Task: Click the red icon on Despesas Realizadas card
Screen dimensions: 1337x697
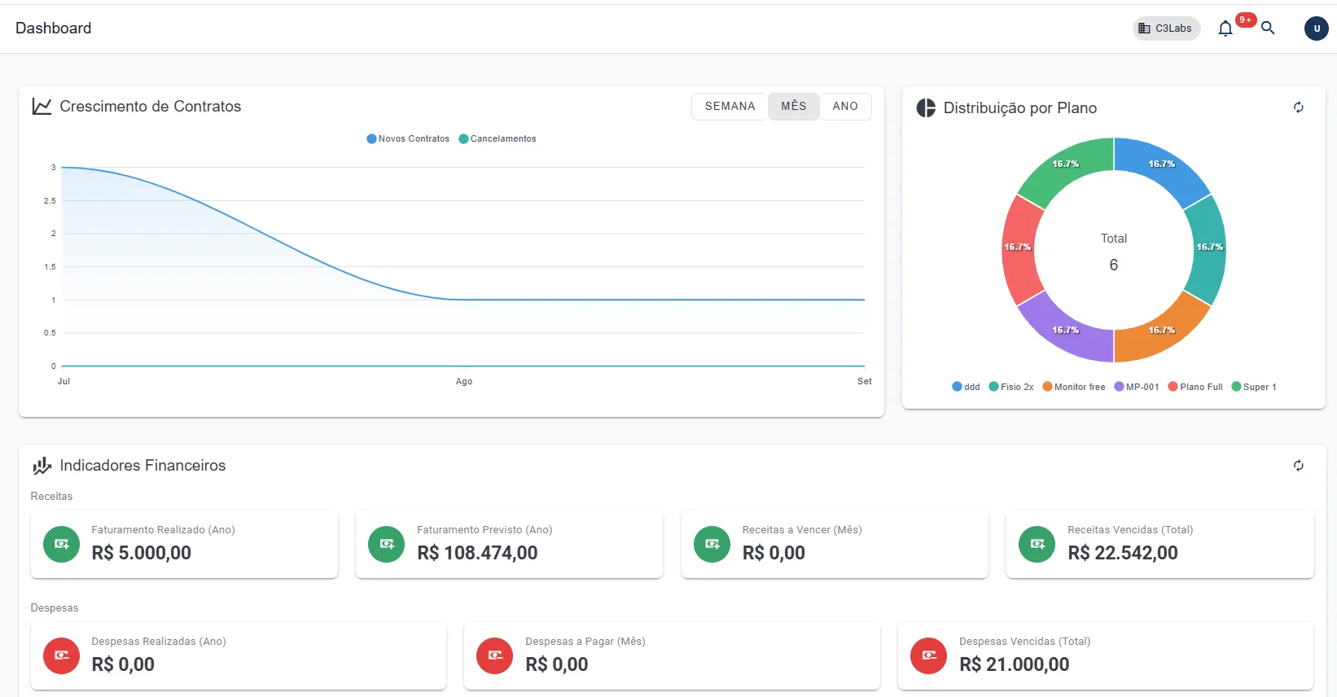Action: 61,655
